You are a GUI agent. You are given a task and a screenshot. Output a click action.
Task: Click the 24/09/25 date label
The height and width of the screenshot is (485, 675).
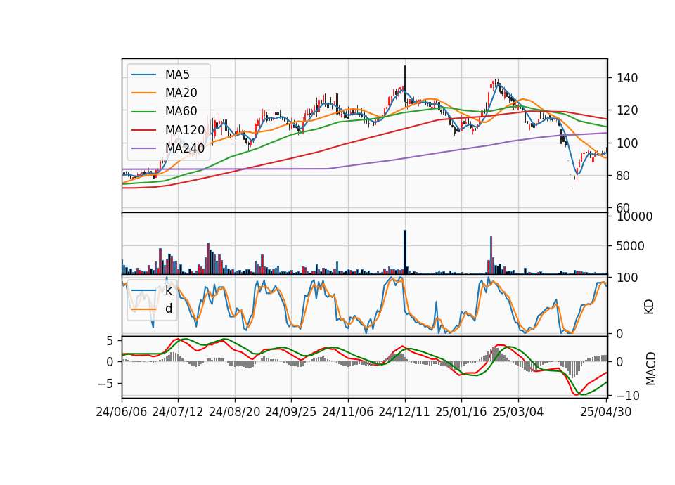coord(290,412)
